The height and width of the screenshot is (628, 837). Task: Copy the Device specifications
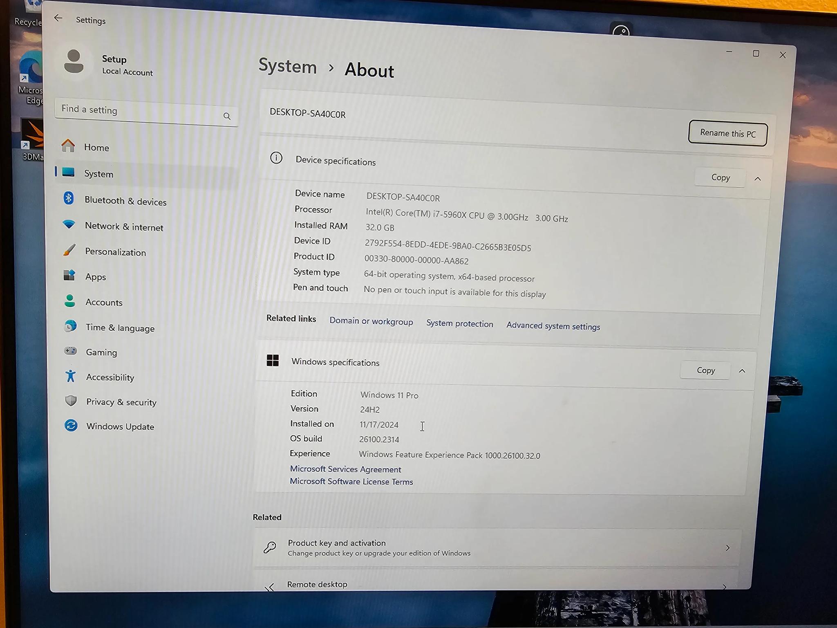pos(720,177)
